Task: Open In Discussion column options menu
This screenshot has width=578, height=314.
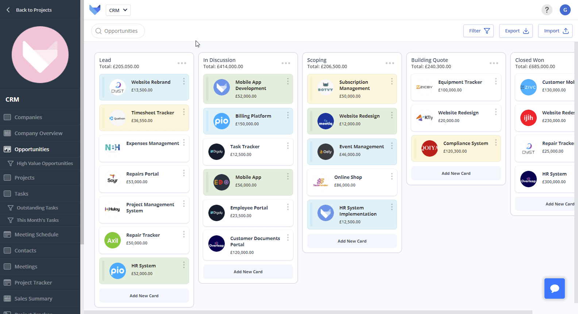Action: click(286, 63)
